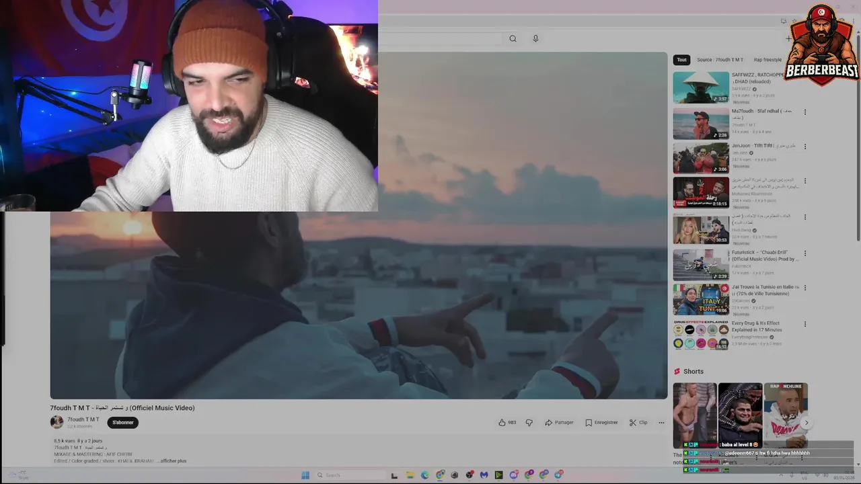Open J'ai Trouvé la Tunisie en Italie thumbnail
The width and height of the screenshot is (861, 484).
pyautogui.click(x=701, y=299)
